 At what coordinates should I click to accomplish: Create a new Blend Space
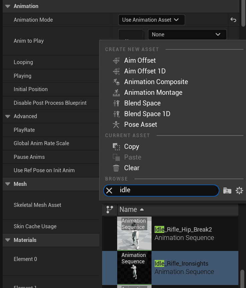(143, 103)
